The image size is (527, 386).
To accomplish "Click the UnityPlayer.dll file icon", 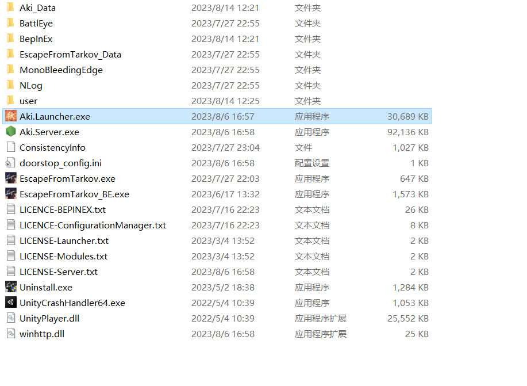I will pos(10,318).
